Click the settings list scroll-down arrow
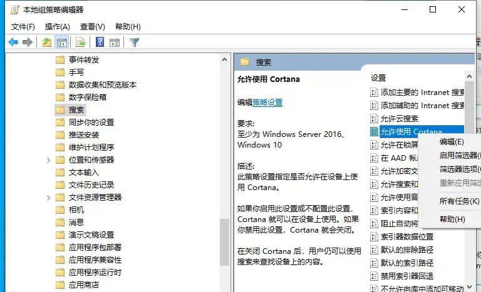 click(x=469, y=287)
